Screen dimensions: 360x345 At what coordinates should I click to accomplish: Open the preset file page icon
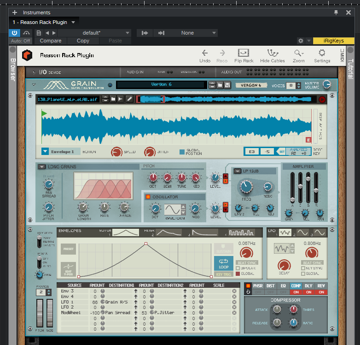click(x=39, y=33)
